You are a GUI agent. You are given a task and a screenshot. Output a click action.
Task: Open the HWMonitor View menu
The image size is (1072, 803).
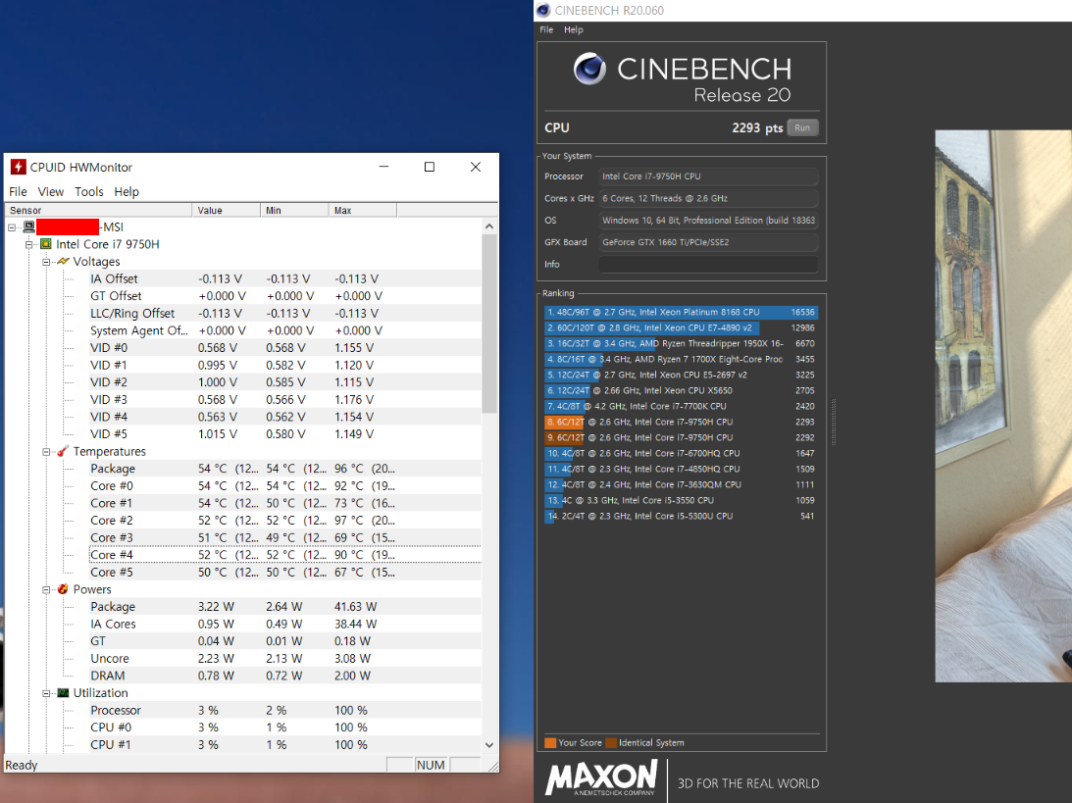coord(51,191)
